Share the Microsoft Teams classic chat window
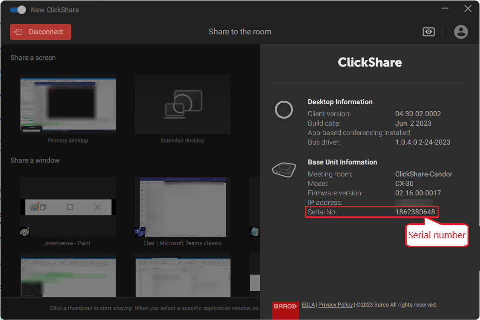This screenshot has height=320, width=480. 183,207
